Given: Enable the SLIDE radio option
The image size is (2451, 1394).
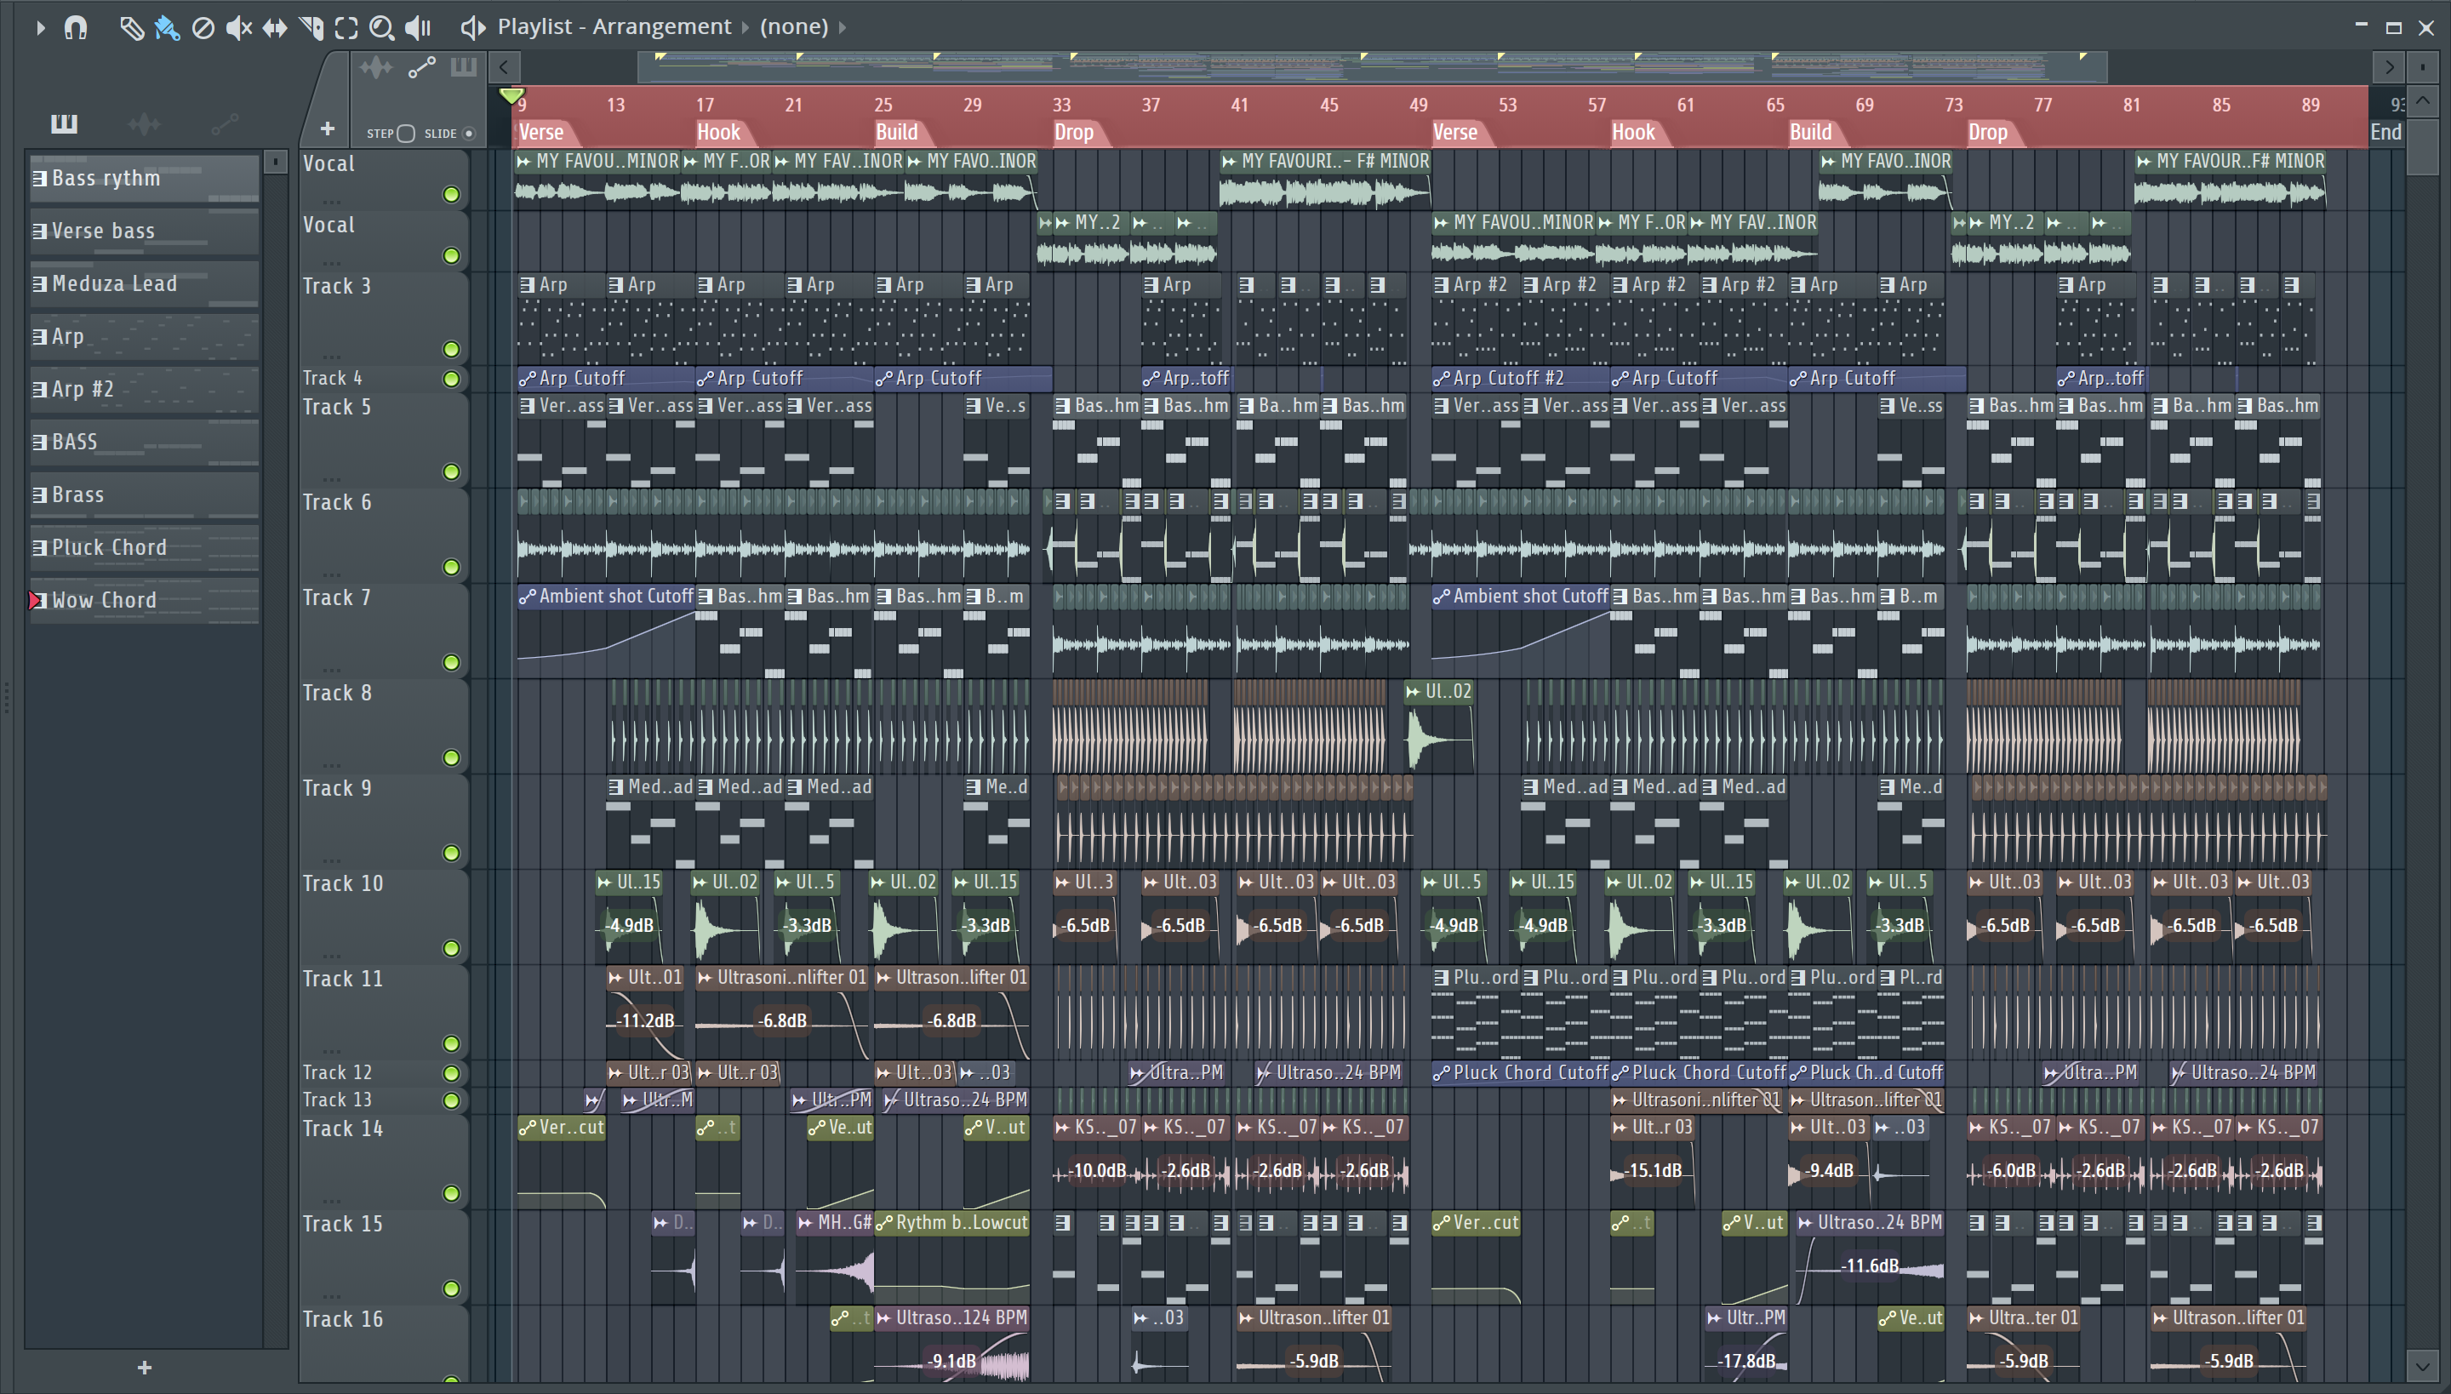Looking at the screenshot, I should [469, 133].
